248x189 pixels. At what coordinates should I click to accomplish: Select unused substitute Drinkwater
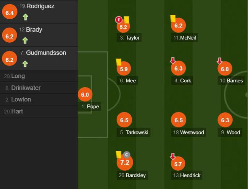point(26,88)
